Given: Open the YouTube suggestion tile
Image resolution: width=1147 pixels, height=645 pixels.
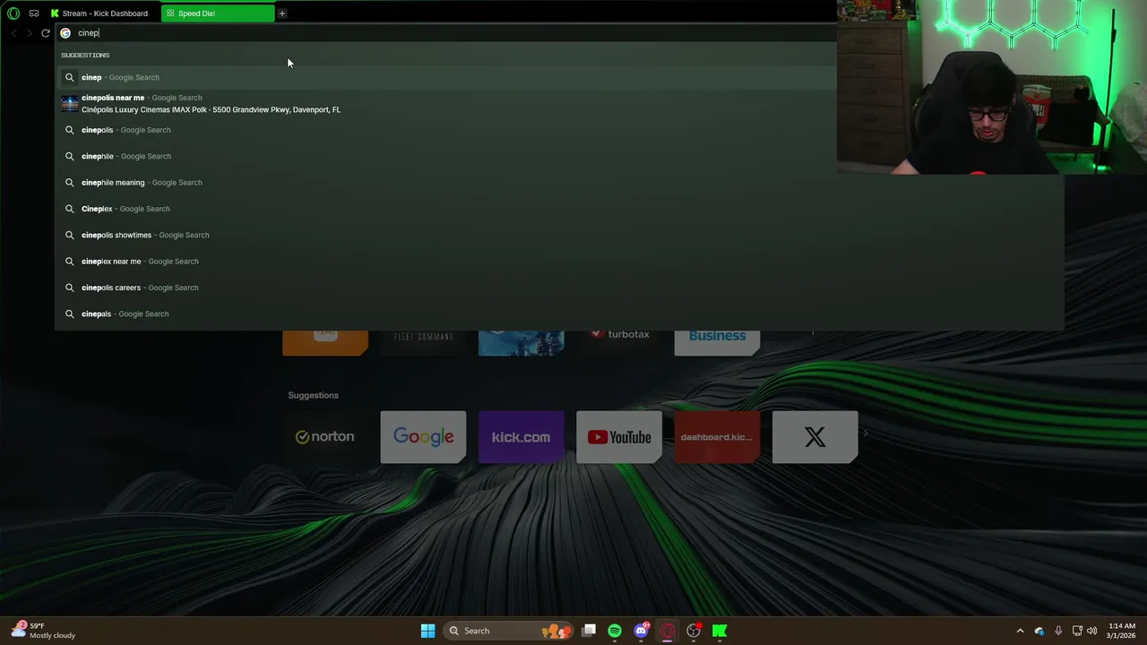Looking at the screenshot, I should tap(619, 437).
